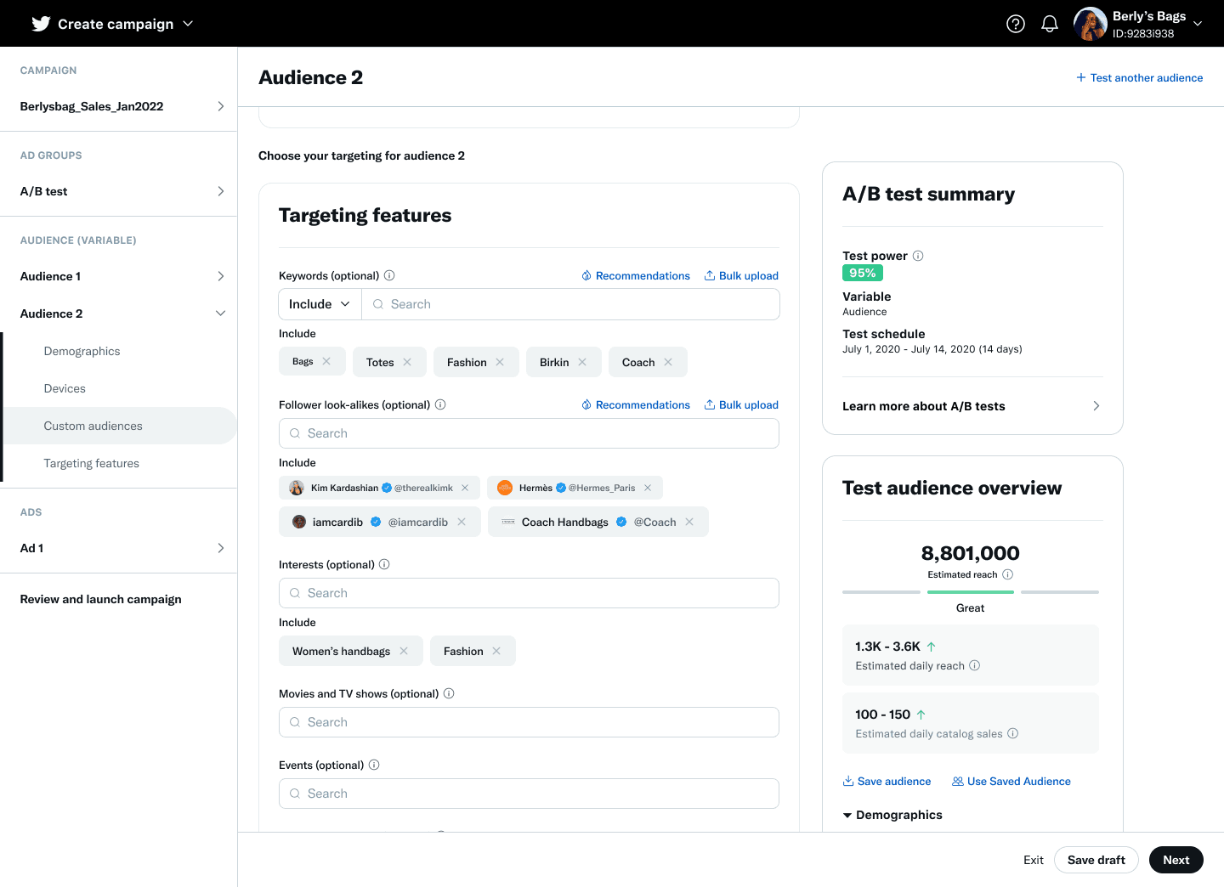The height and width of the screenshot is (887, 1224).
Task: Open the Devices section for Audience 2
Action: pyautogui.click(x=64, y=388)
